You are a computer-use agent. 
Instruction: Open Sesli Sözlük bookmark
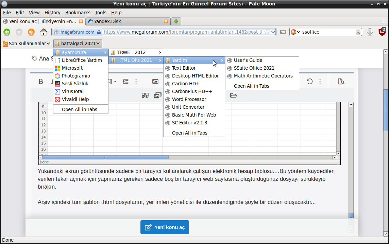pyautogui.click(x=81, y=84)
